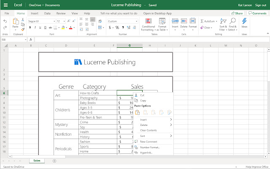The width and height of the screenshot is (270, 169).
Task: Select the Paste icon in context menu
Action: [137, 112]
